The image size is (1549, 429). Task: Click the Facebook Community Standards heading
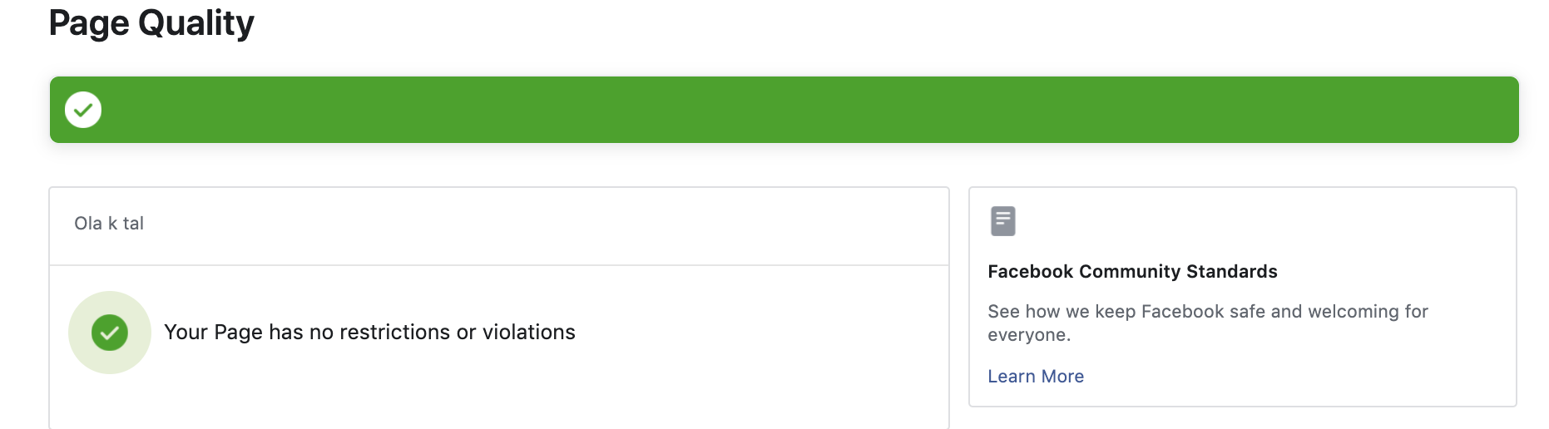[x=1132, y=272]
